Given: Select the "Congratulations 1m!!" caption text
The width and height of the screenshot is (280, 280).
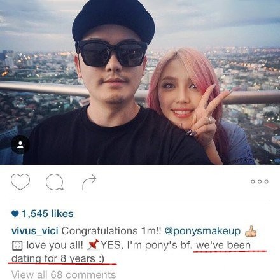Looking at the screenshot, I should coord(111,231).
